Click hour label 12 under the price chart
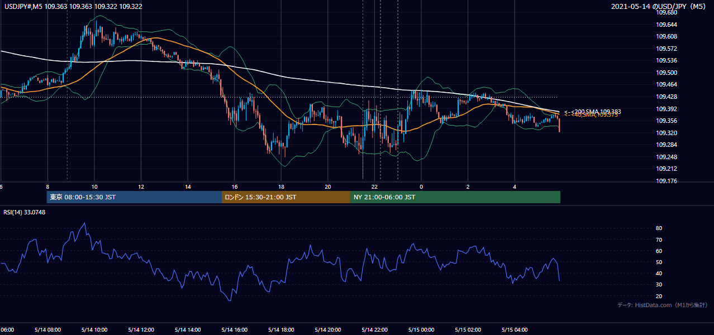The image size is (714, 335). (x=141, y=186)
